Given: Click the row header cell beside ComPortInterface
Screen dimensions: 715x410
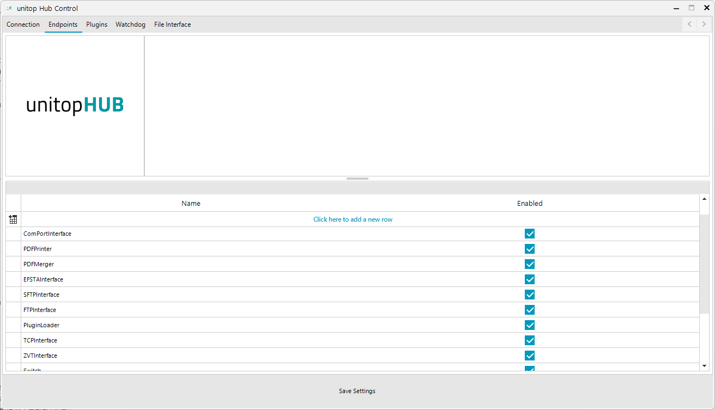Looking at the screenshot, I should tap(13, 233).
